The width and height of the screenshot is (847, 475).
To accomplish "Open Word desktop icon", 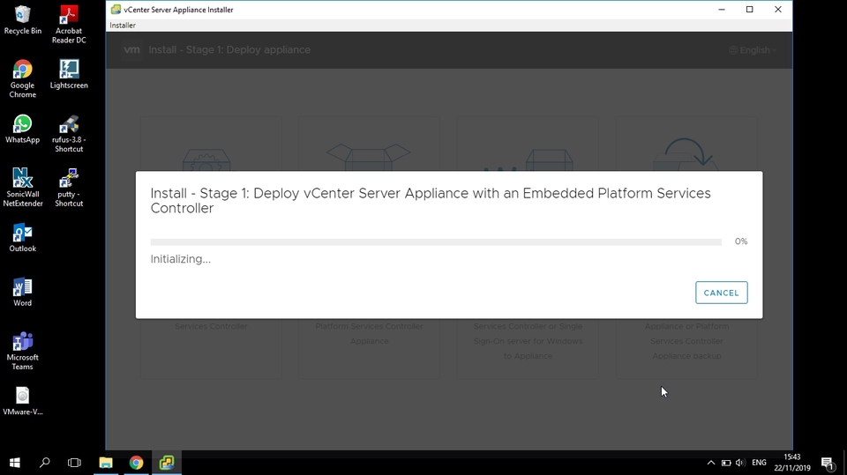I will pyautogui.click(x=23, y=292).
